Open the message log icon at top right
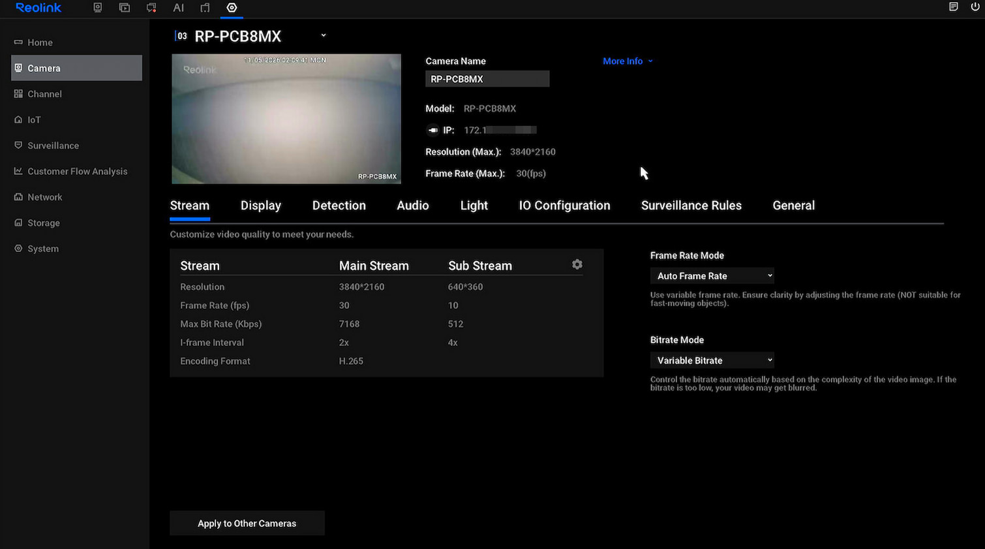 point(954,7)
